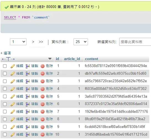
Task: Click content cell 31450df6bebeb15760e61f6d171215cd
Action: pos(116,134)
